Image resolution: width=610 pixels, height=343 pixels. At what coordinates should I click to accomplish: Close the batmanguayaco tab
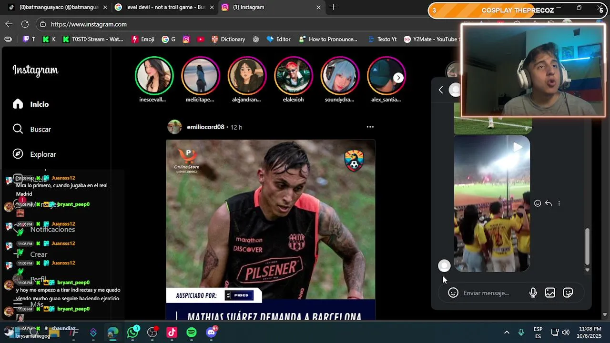(105, 7)
